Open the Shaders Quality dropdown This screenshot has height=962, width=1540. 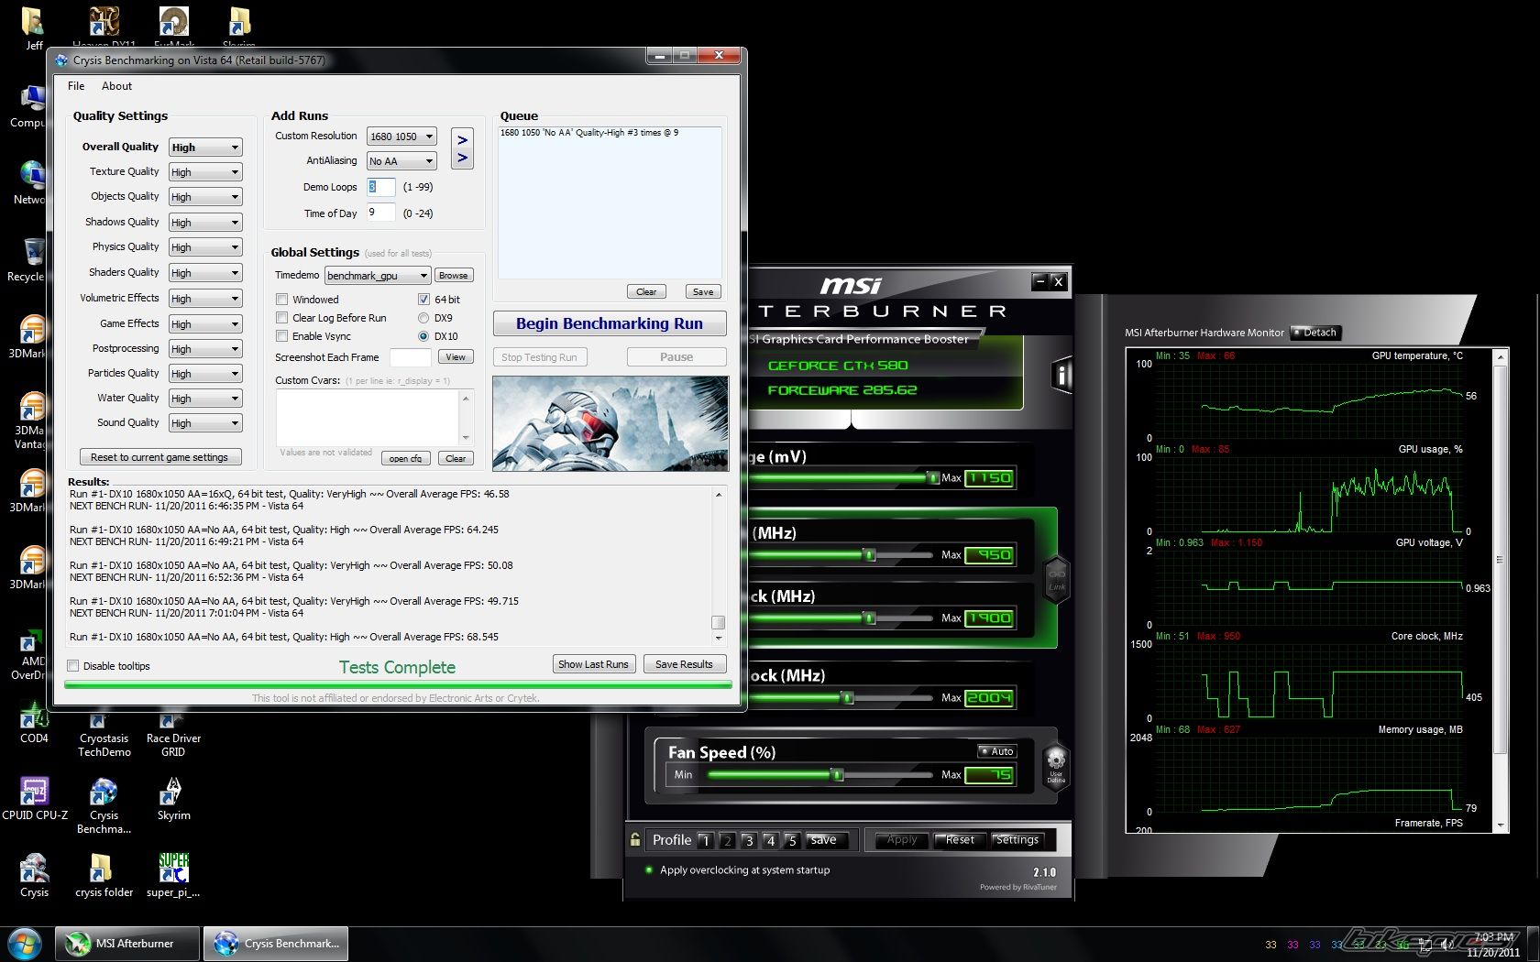click(x=205, y=273)
